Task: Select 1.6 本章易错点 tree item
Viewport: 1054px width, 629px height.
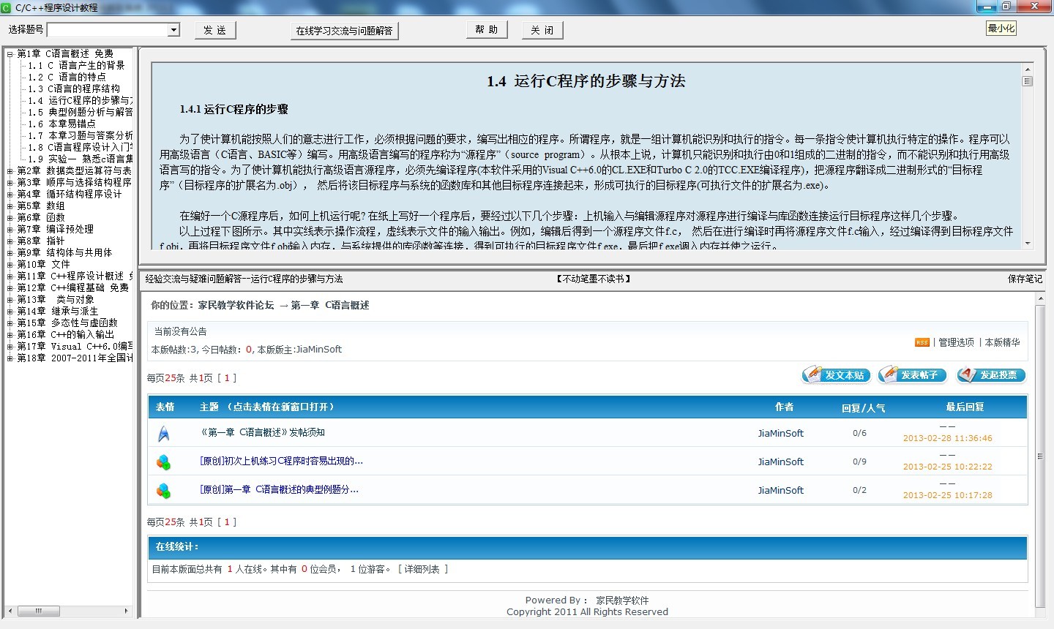Action: (62, 124)
